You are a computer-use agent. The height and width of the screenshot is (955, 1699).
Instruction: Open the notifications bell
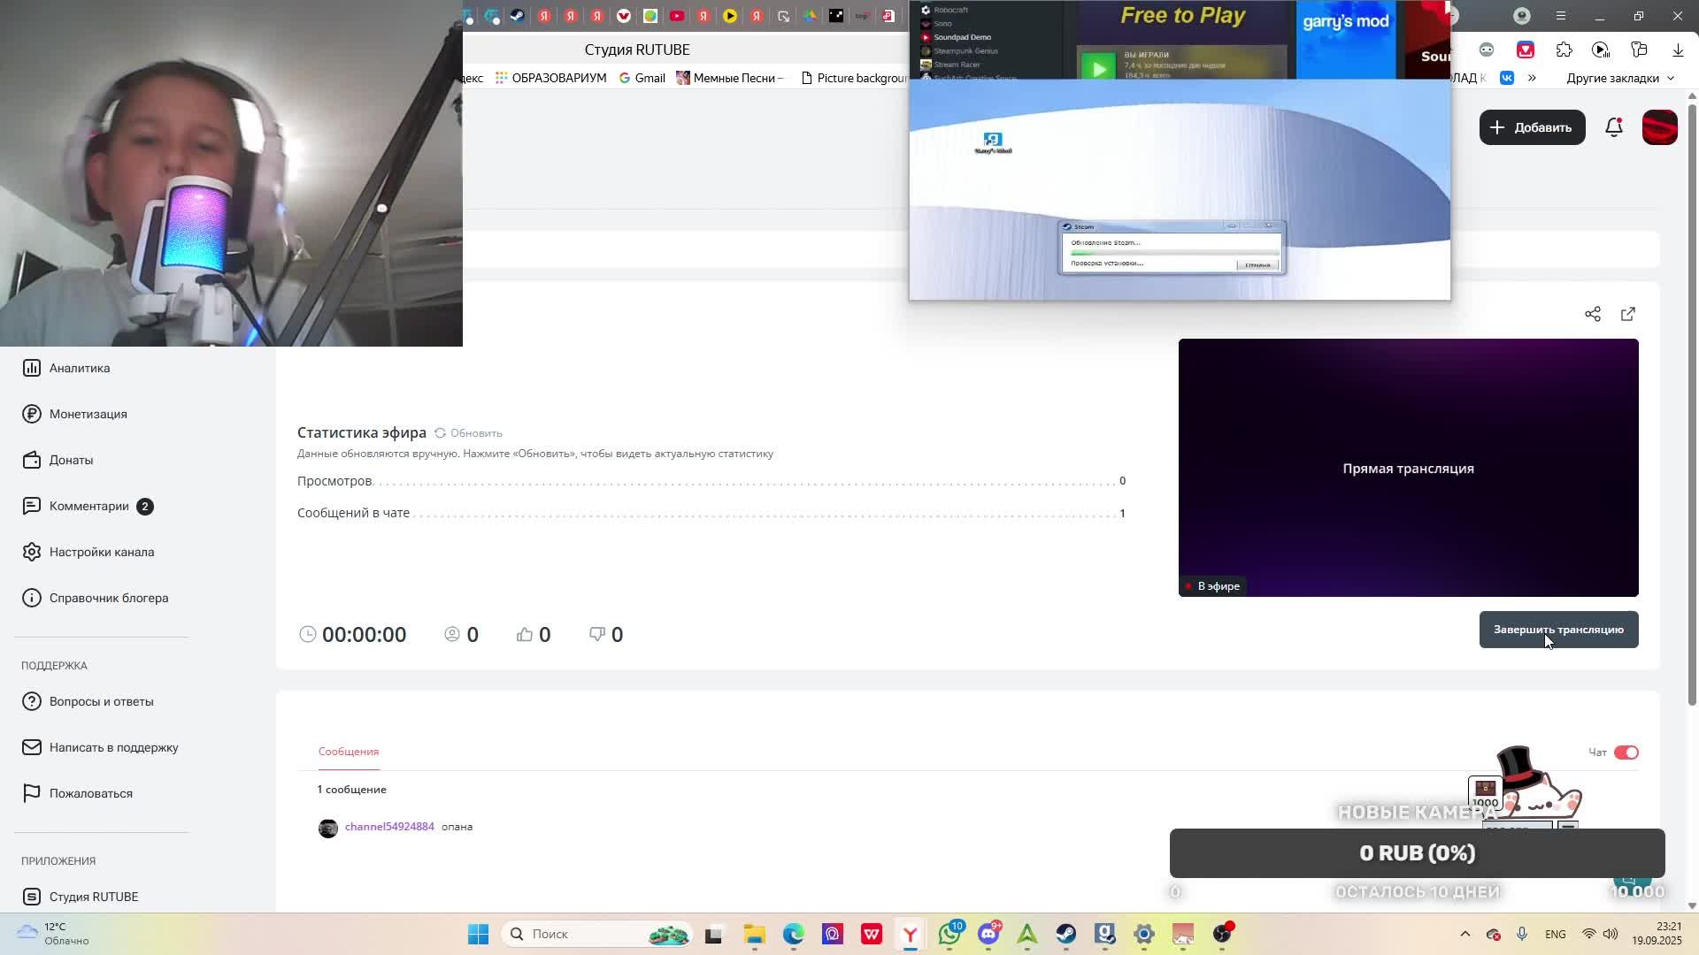click(1613, 127)
